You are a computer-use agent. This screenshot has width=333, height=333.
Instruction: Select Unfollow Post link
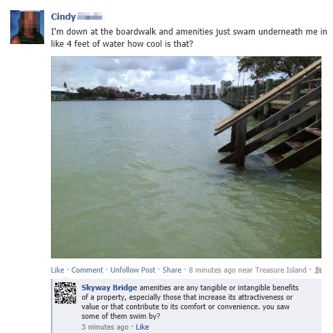click(133, 270)
